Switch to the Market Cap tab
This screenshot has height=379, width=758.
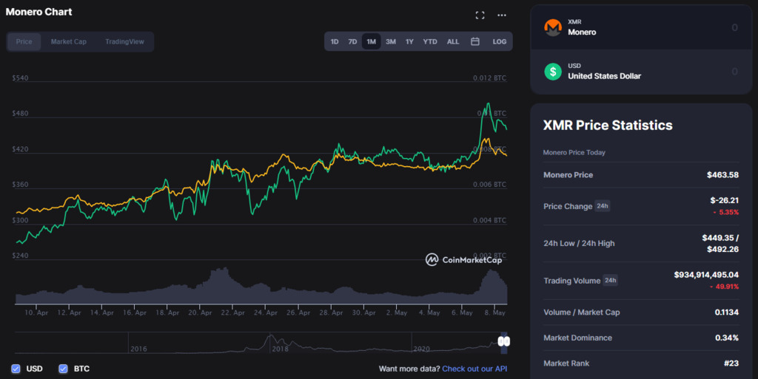pyautogui.click(x=69, y=41)
